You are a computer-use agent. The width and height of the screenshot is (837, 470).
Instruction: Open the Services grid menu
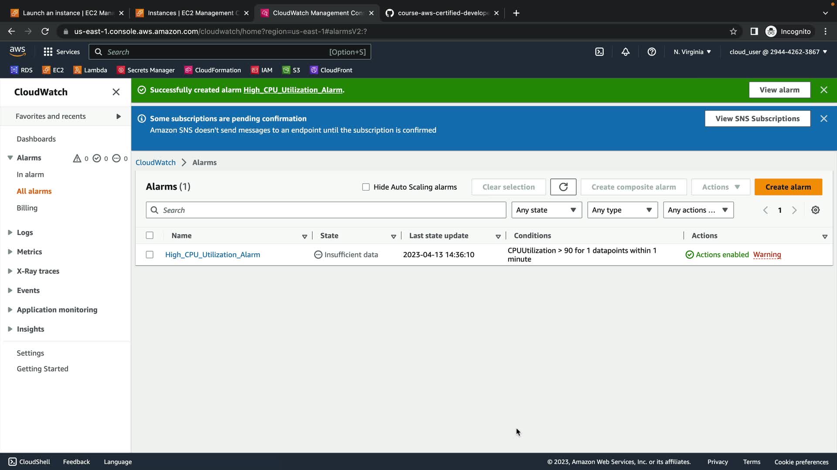pyautogui.click(x=61, y=52)
